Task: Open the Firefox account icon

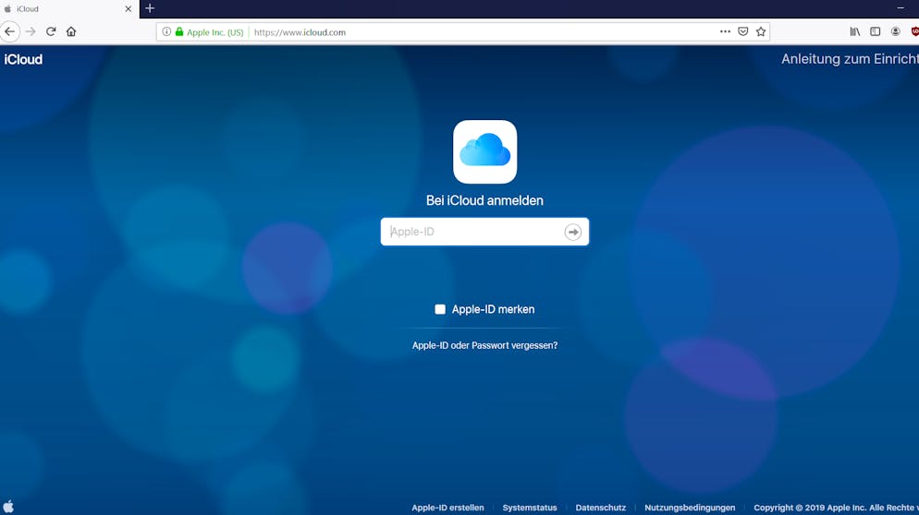Action: tap(896, 31)
